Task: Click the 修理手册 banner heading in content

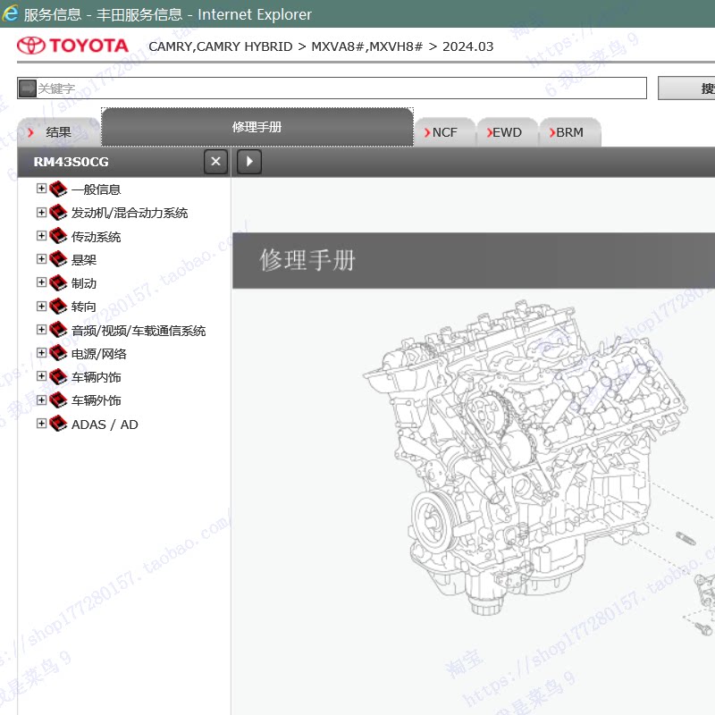Action: point(307,260)
